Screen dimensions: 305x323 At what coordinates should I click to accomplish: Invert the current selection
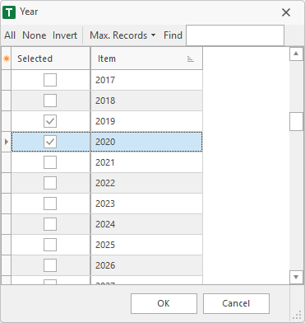pyautogui.click(x=65, y=35)
